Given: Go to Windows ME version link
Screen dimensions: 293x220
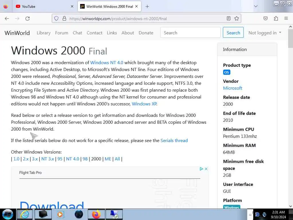Looking at the screenshot, I should coord(108,159).
